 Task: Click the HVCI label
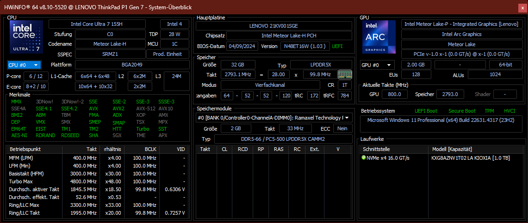coord(509,111)
